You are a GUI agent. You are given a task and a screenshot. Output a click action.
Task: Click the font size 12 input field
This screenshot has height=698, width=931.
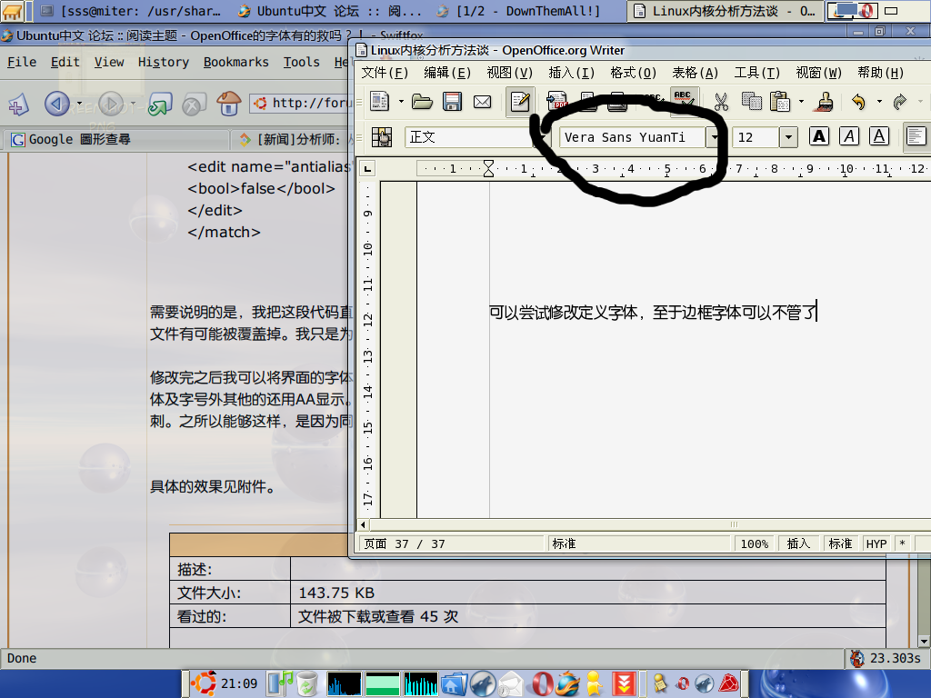click(x=756, y=138)
